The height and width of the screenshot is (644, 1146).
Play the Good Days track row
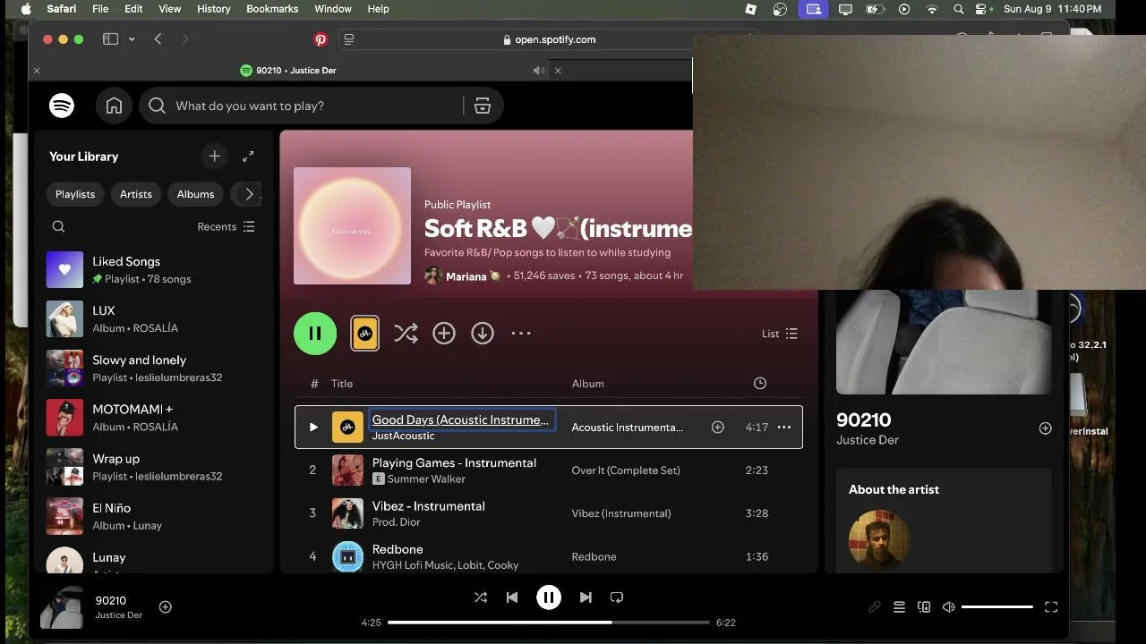point(313,428)
